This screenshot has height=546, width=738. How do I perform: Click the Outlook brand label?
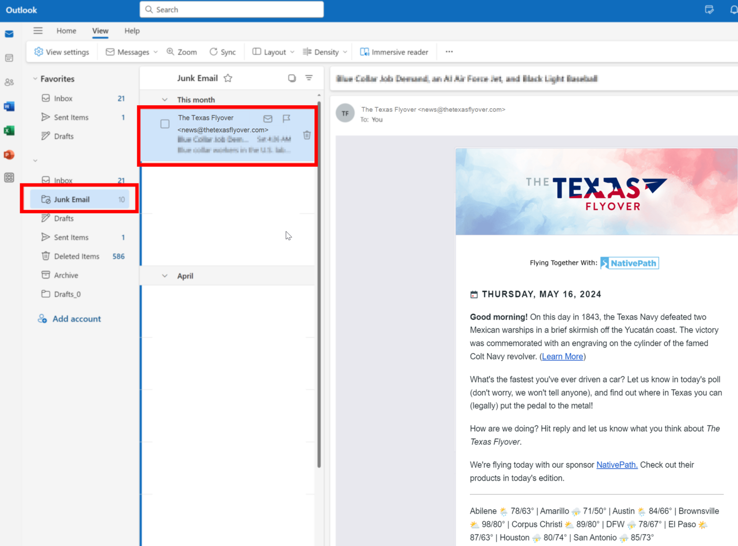pyautogui.click(x=21, y=10)
